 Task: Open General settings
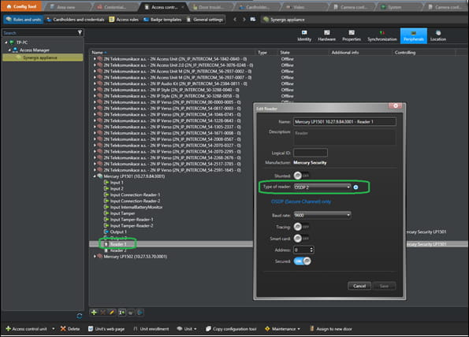coord(205,20)
